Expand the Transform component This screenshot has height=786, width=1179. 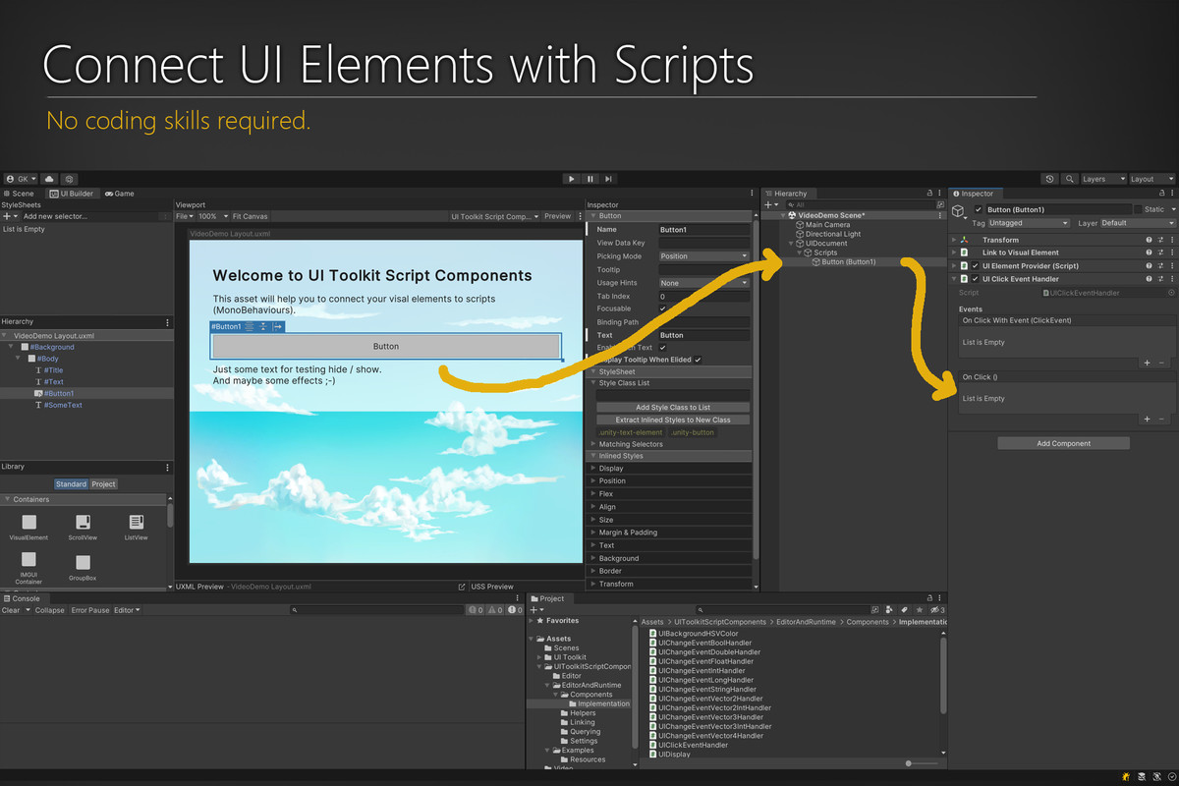[954, 240]
